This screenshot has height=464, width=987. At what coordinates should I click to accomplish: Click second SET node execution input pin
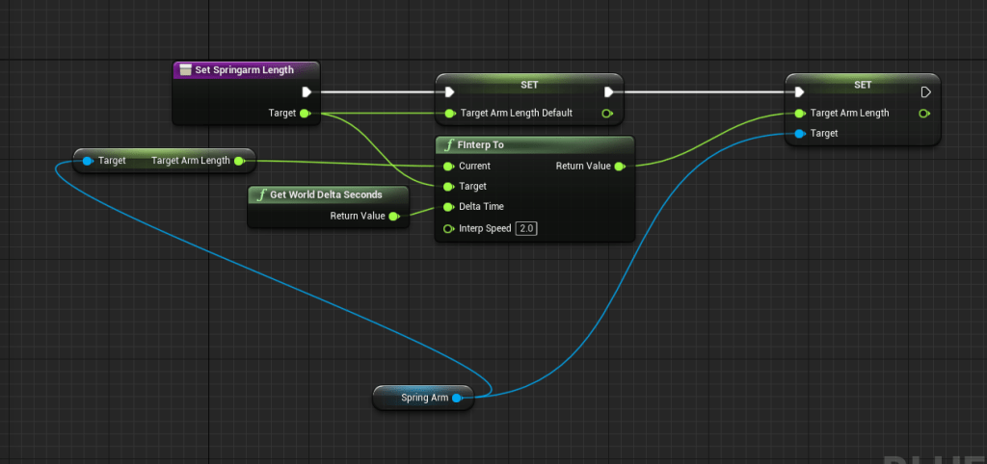pyautogui.click(x=798, y=92)
